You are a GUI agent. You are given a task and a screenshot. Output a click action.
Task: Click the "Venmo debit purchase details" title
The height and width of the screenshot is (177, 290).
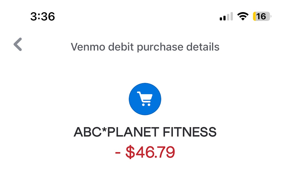click(x=145, y=47)
